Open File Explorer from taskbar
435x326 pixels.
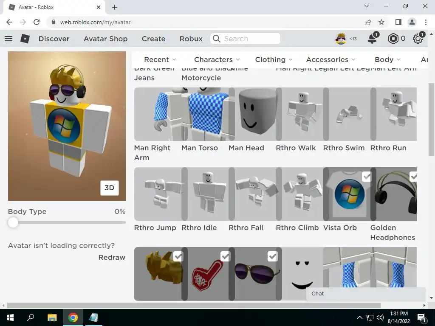tap(52, 318)
